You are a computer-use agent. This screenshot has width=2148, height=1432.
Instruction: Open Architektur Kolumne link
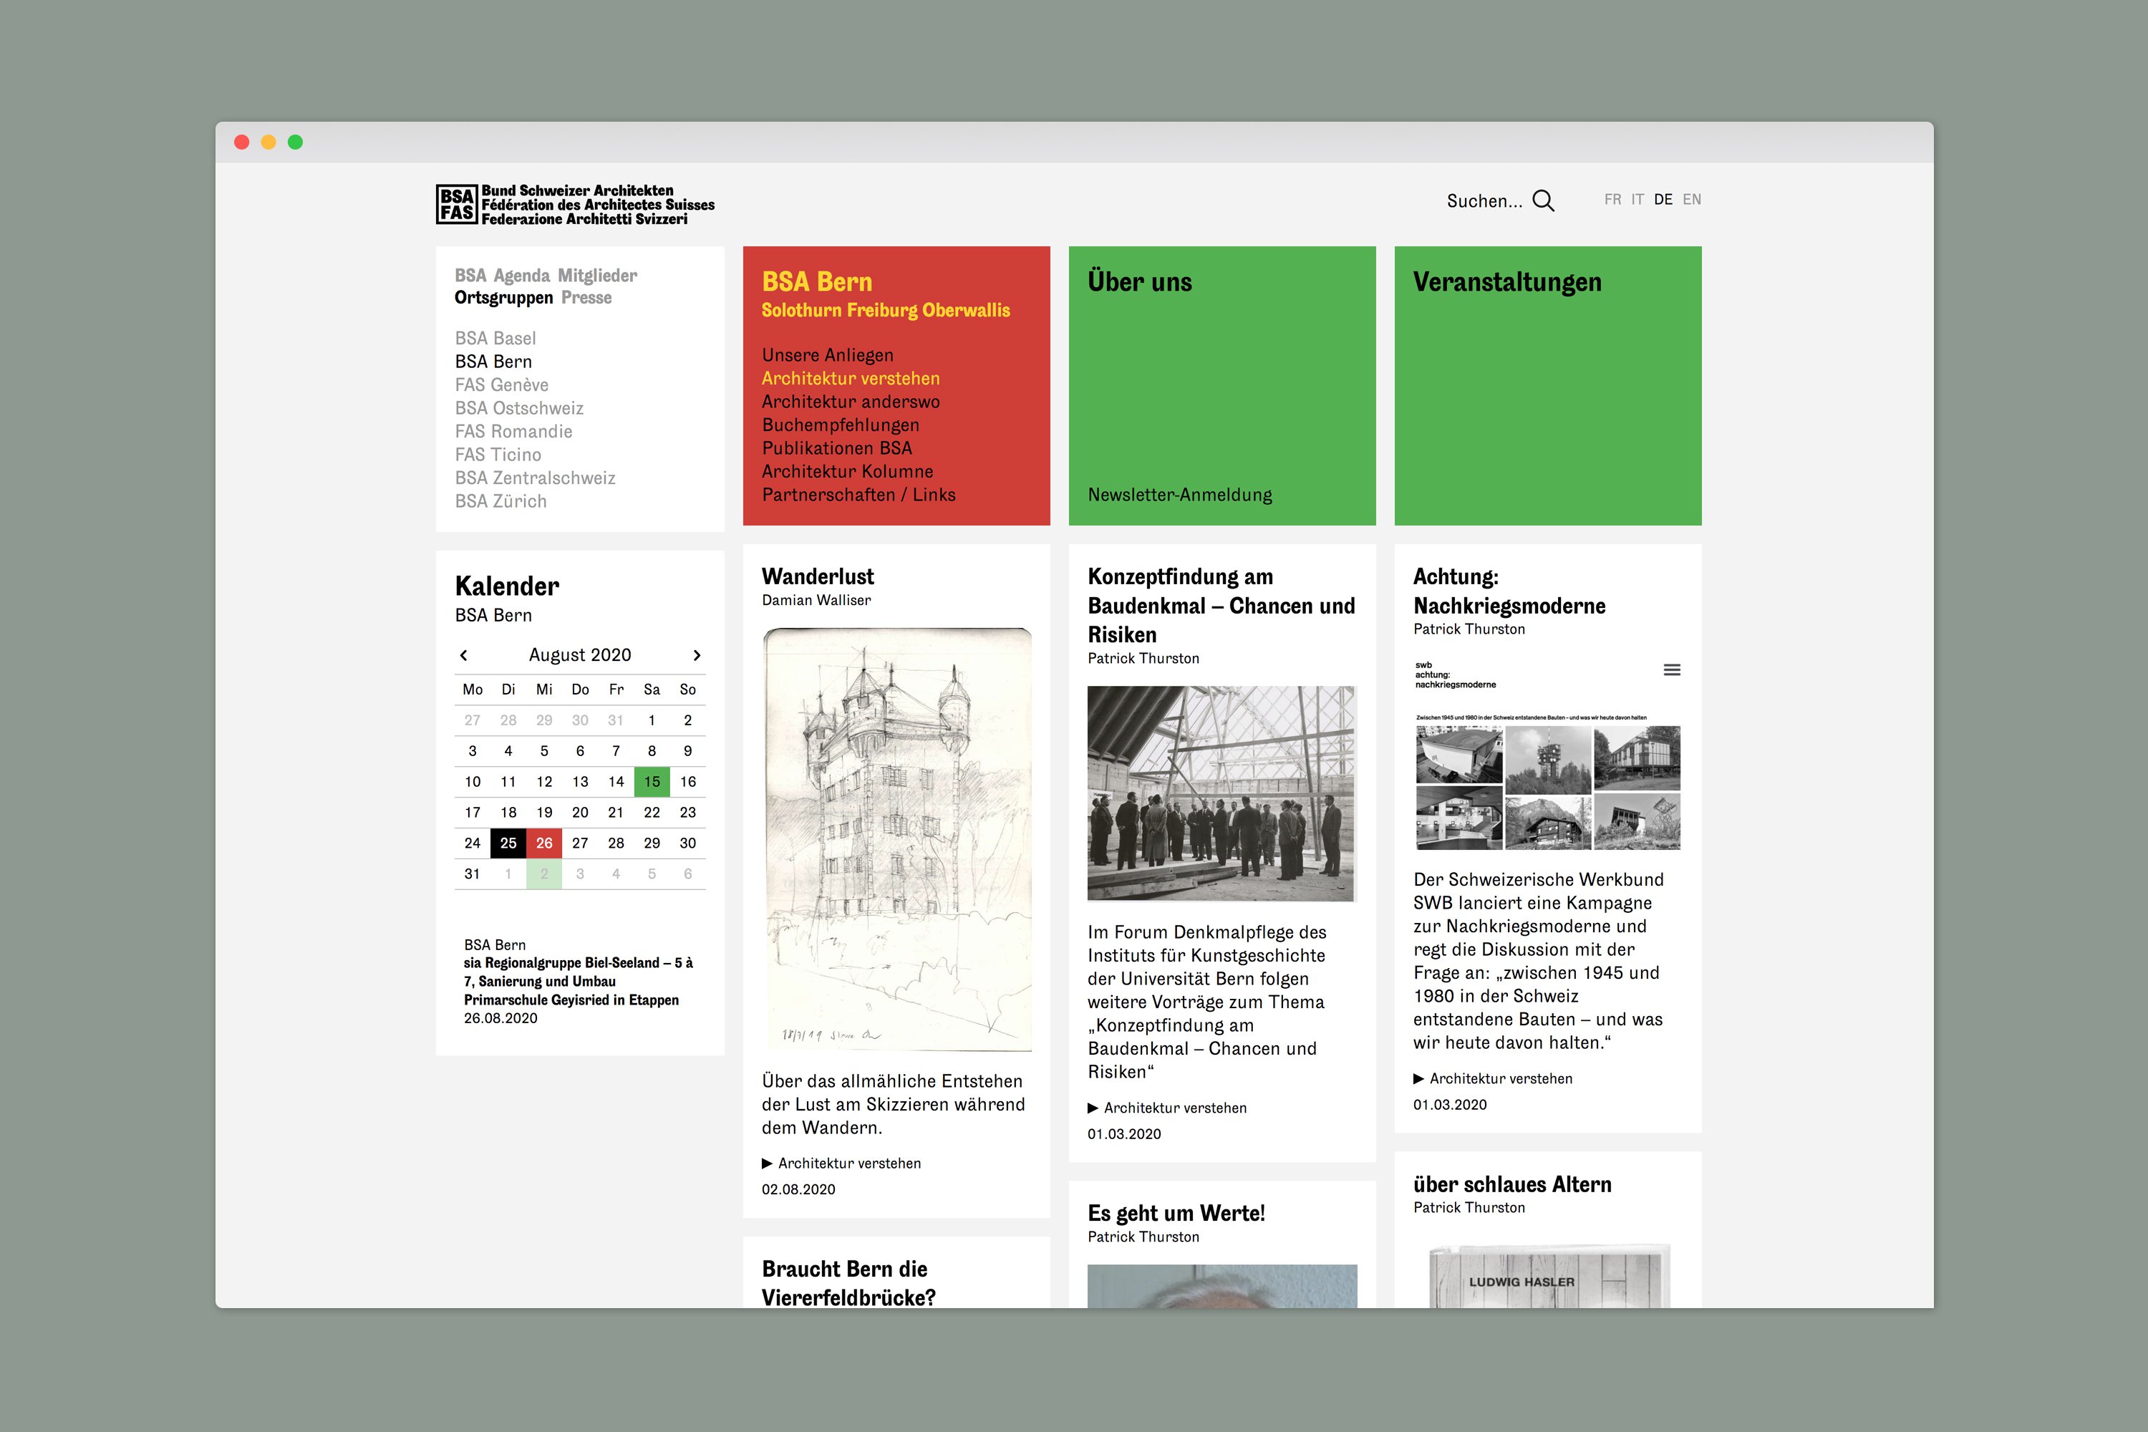[x=848, y=471]
